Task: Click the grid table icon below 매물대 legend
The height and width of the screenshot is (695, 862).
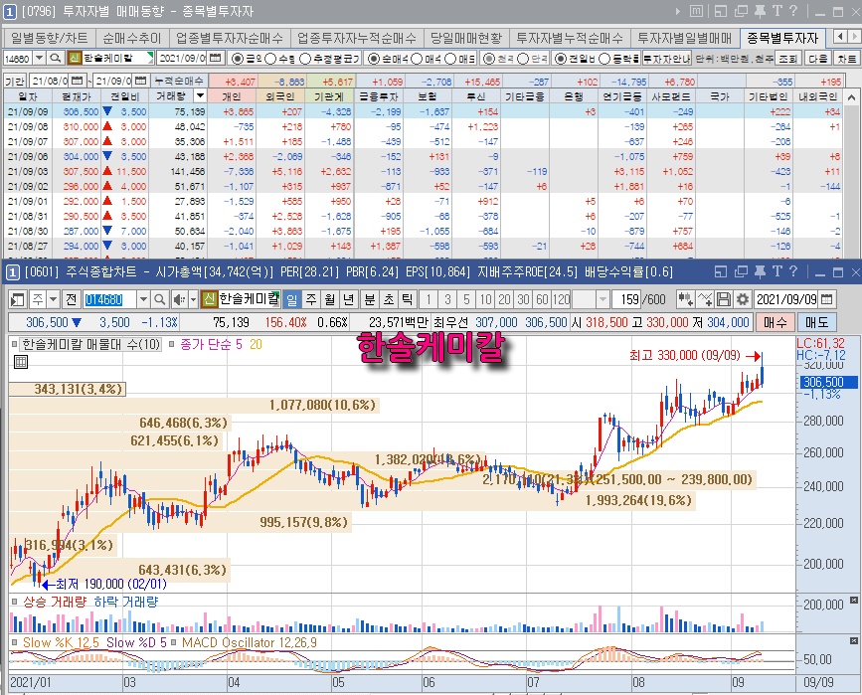Action: pos(20,362)
